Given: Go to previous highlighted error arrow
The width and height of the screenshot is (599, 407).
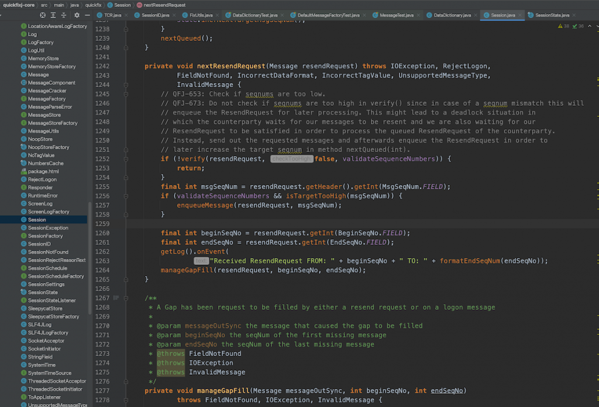Looking at the screenshot, I should 590,26.
